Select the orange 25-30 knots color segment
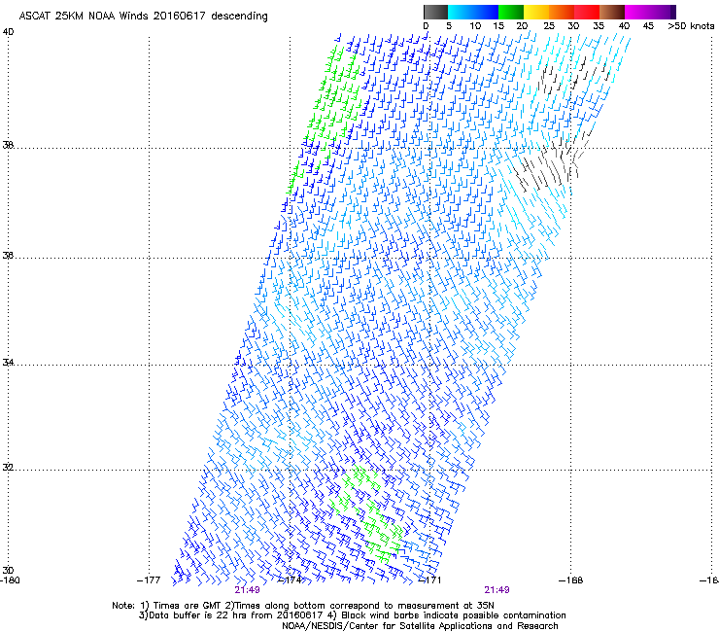Screen dimensions: 719x632 click(x=562, y=12)
